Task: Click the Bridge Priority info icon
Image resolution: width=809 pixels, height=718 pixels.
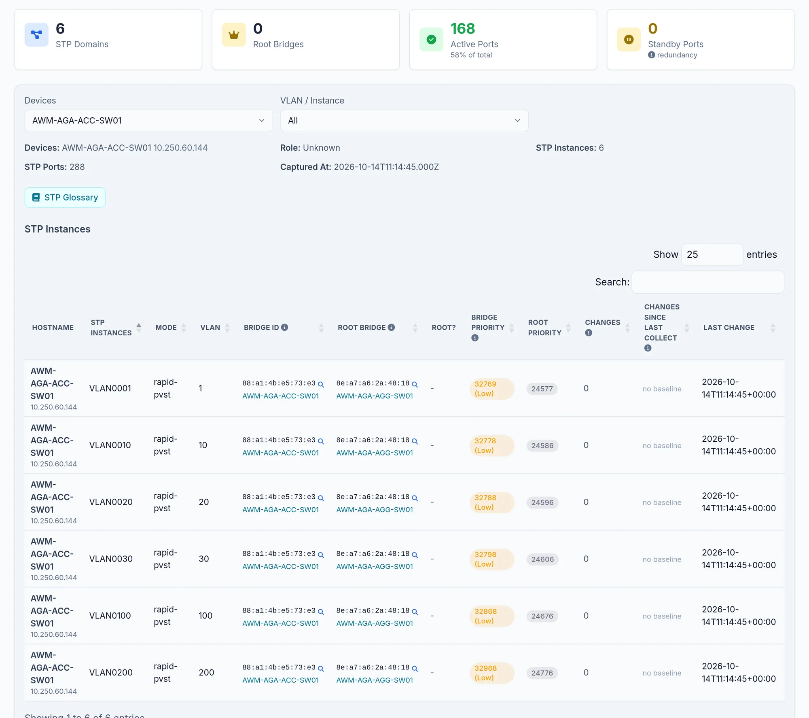Action: coord(475,338)
